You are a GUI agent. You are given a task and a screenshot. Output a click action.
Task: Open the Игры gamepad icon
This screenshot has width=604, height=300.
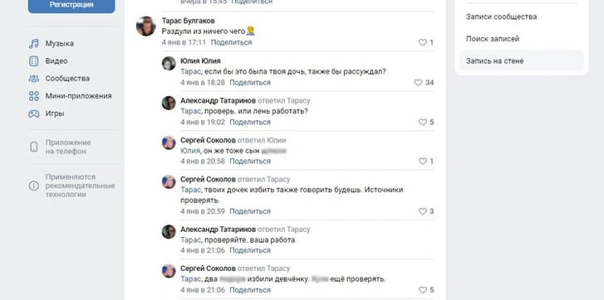click(x=34, y=114)
